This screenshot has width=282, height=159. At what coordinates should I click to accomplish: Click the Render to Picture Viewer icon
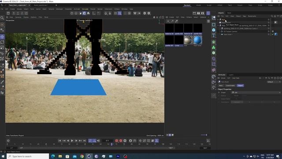pyautogui.click(x=198, y=13)
